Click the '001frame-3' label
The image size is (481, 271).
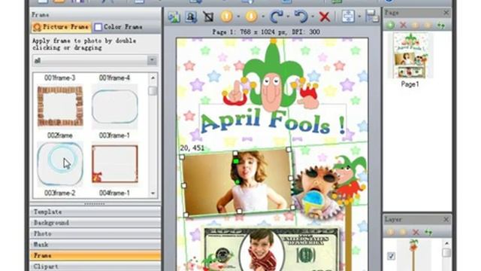coord(60,78)
